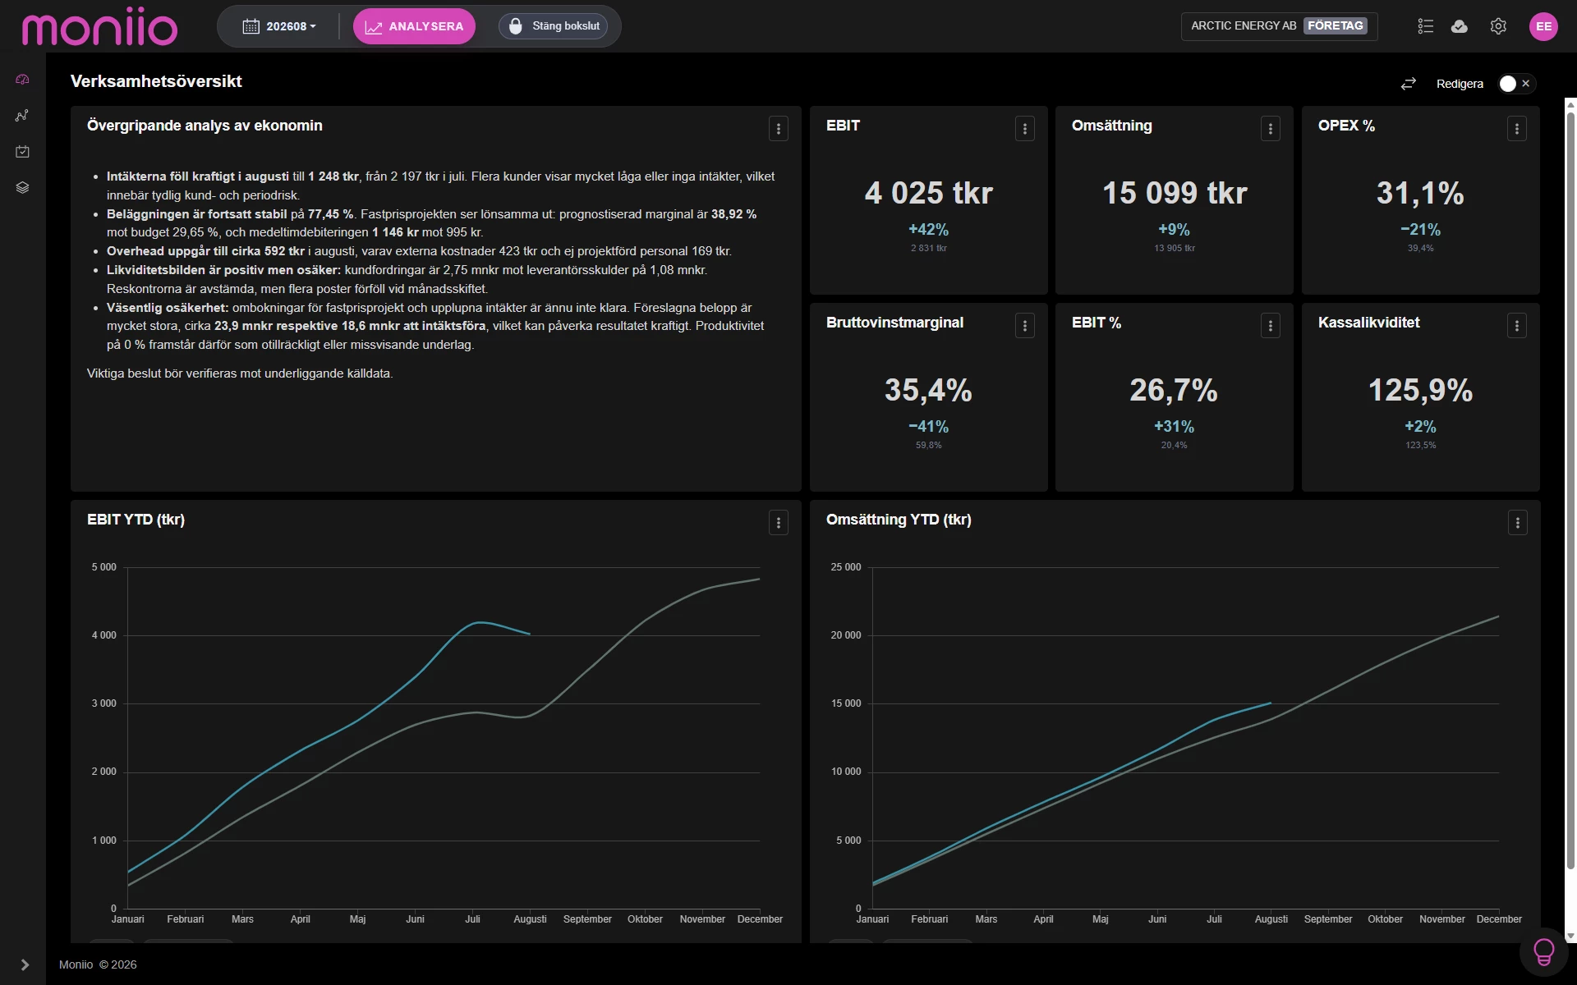The width and height of the screenshot is (1577, 985).
Task: Open options menu on Omsättning YTD chart
Action: tap(1518, 523)
